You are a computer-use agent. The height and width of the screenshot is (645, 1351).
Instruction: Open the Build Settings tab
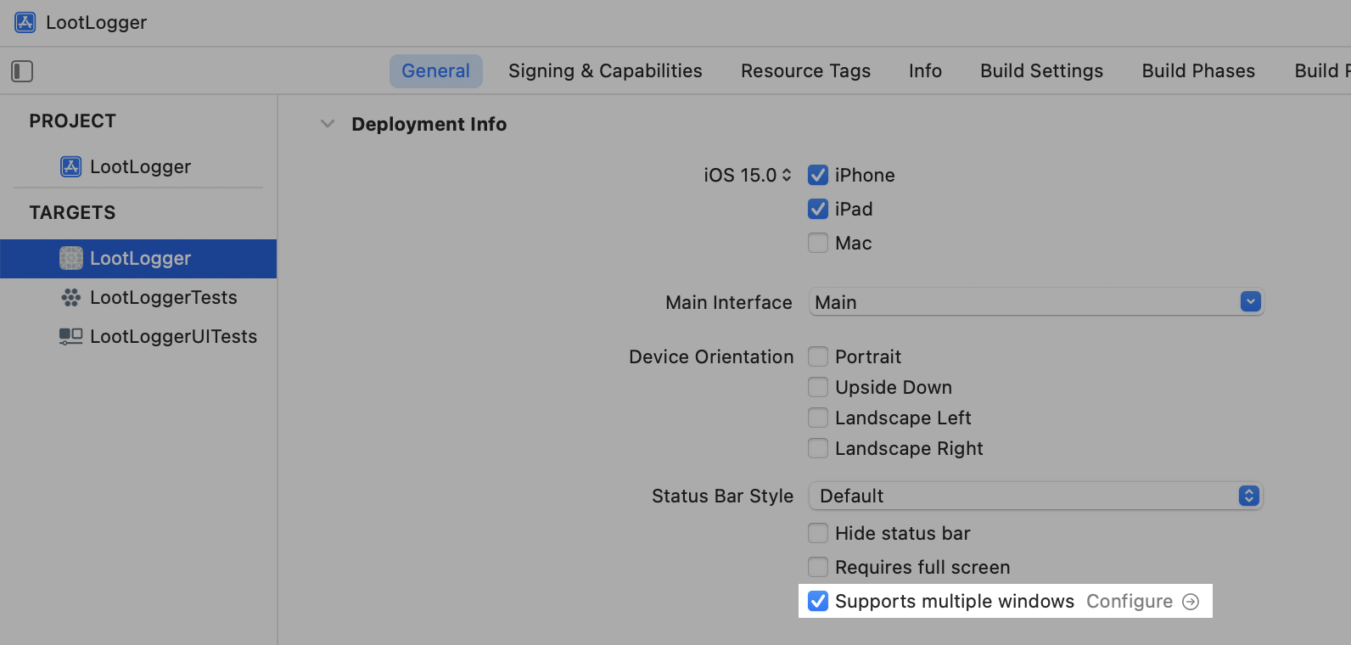[x=1041, y=71]
